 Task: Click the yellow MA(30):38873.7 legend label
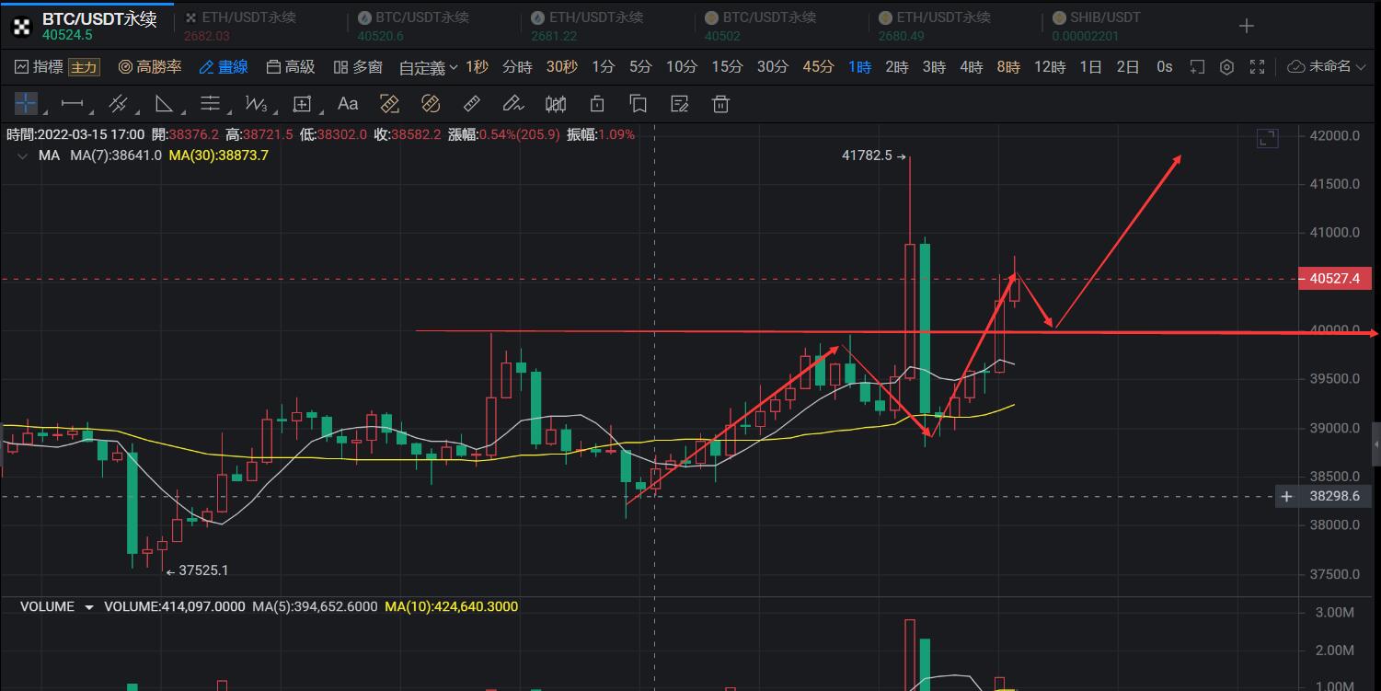pyautogui.click(x=218, y=155)
